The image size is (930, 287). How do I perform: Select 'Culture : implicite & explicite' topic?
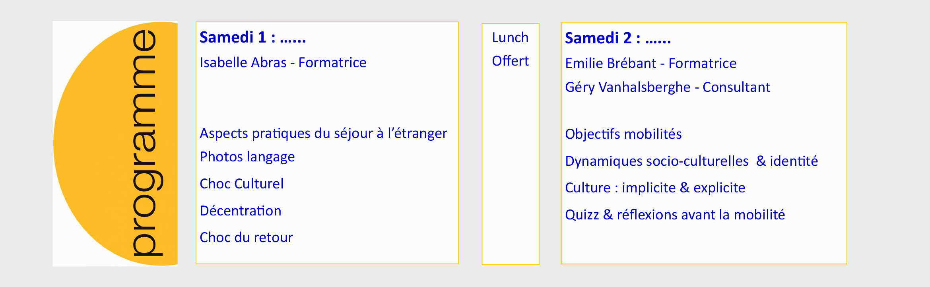point(655,188)
